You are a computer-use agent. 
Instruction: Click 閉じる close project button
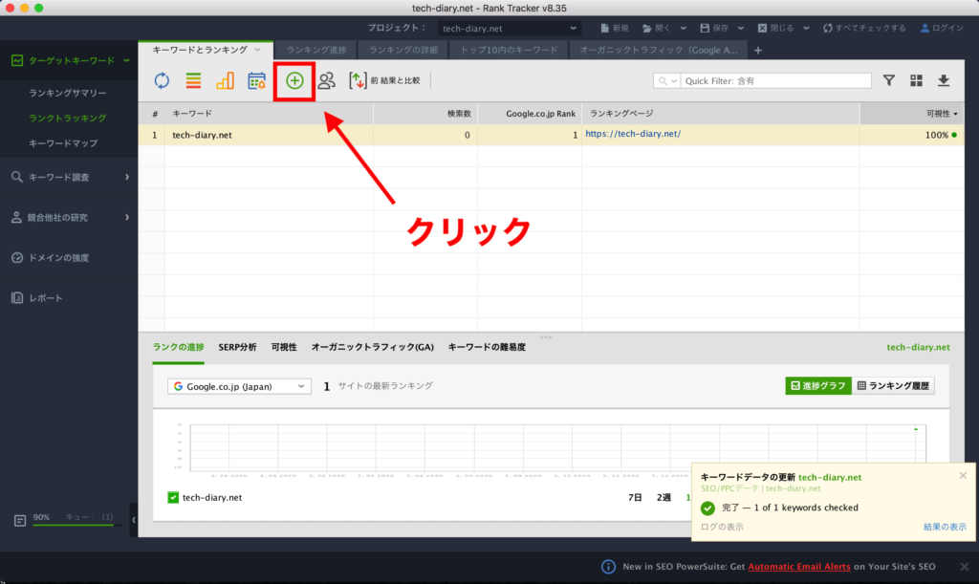pos(776,28)
